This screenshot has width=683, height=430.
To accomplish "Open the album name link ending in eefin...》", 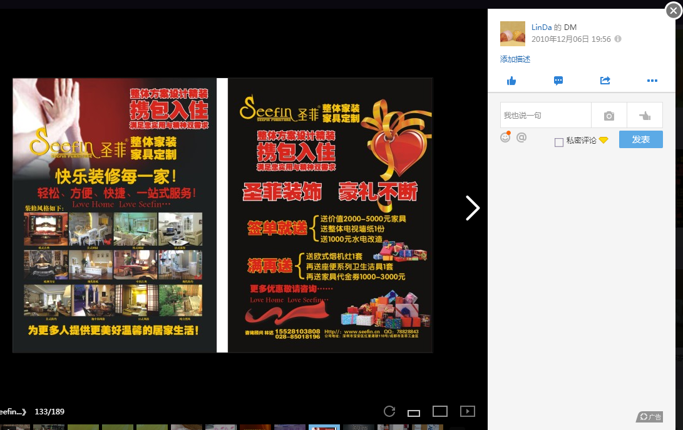I will 13,411.
